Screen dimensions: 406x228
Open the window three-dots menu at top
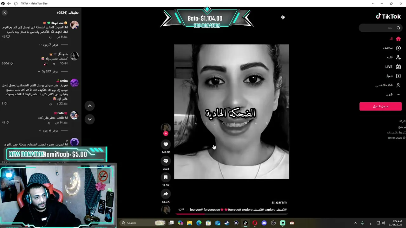tap(373, 3)
